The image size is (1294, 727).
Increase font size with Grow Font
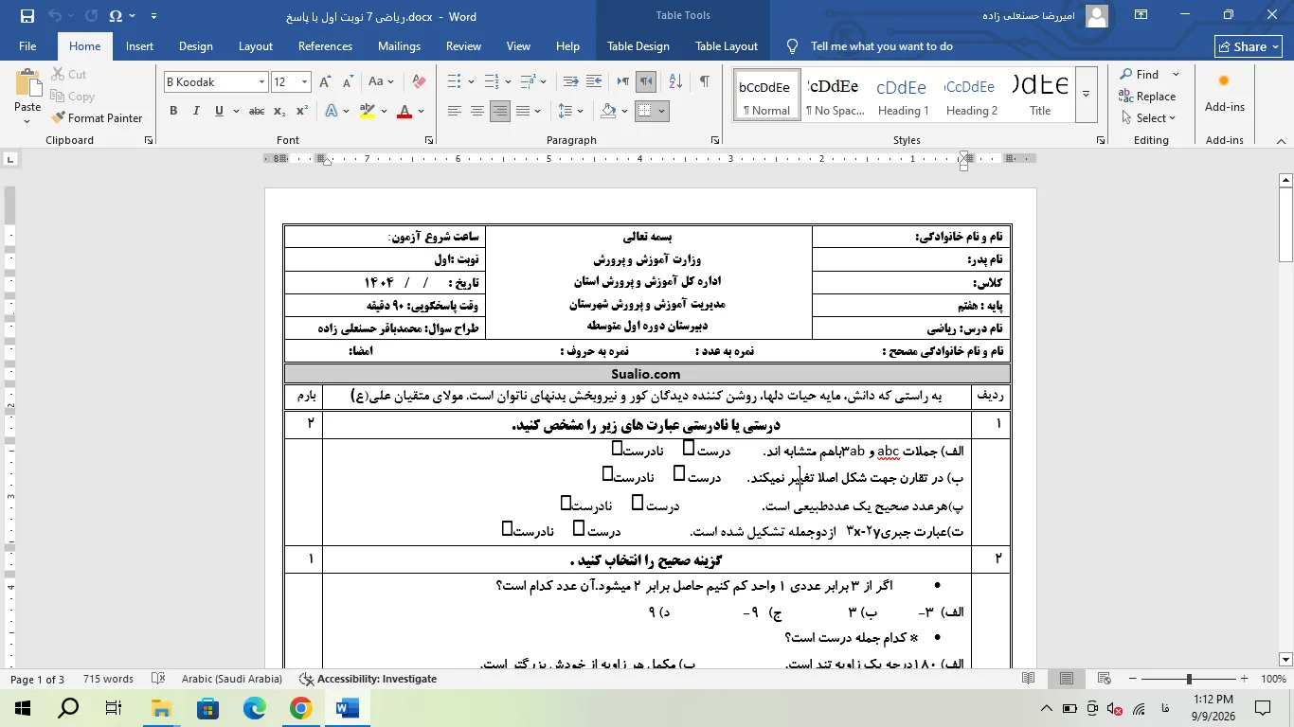coord(326,82)
